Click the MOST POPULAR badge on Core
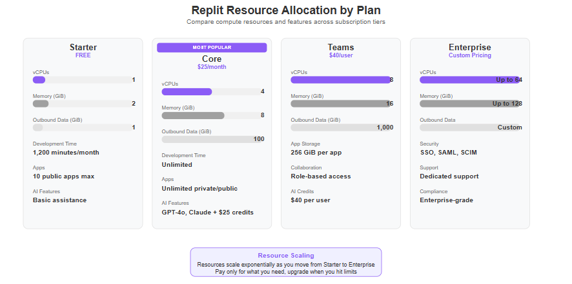 (x=212, y=48)
